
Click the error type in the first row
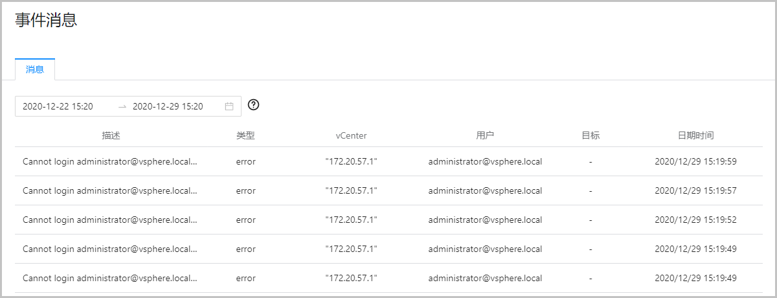coord(245,161)
